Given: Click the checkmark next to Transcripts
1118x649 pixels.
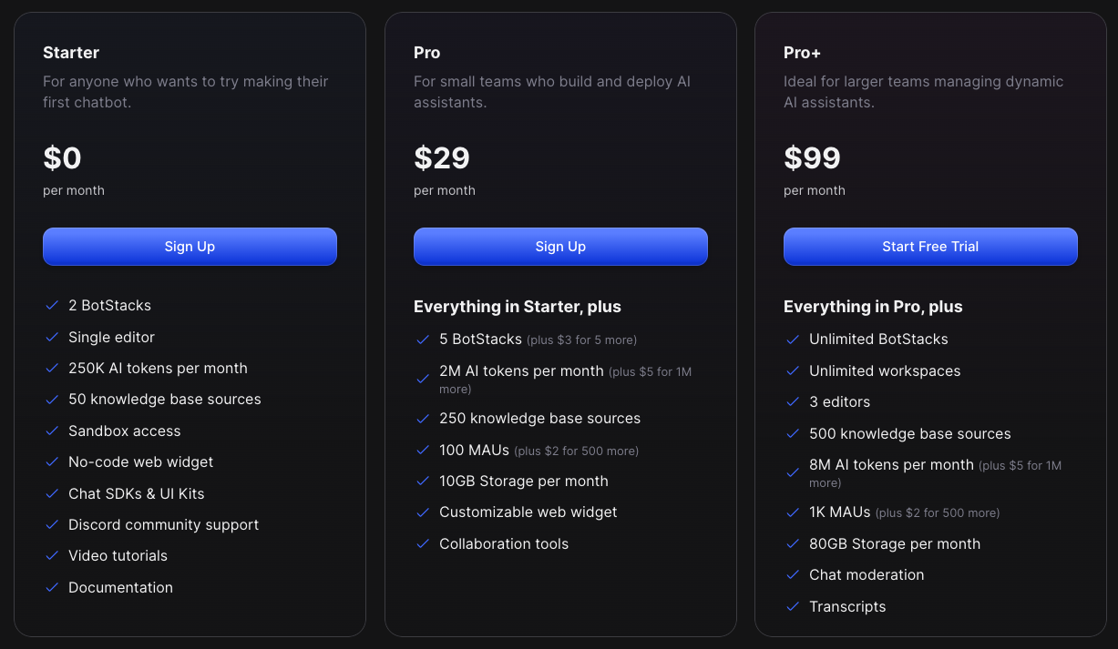Looking at the screenshot, I should tap(793, 606).
